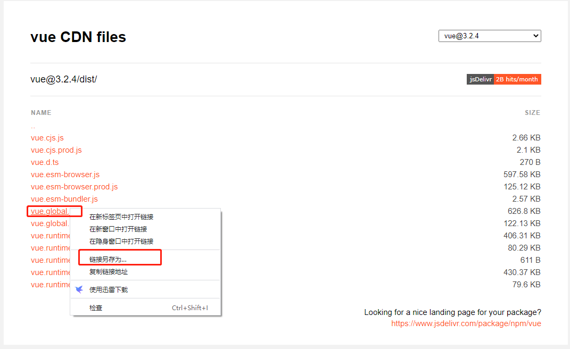The image size is (570, 349).
Task: Click the 626.8 KB size value
Action: pos(524,211)
